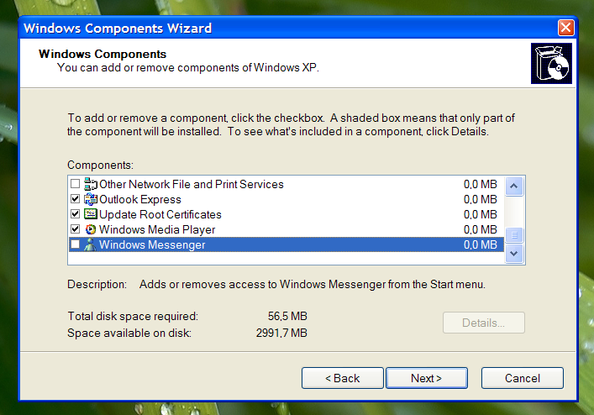Uncheck the Update Root Certificates checkbox
The width and height of the screenshot is (594, 415).
point(75,214)
